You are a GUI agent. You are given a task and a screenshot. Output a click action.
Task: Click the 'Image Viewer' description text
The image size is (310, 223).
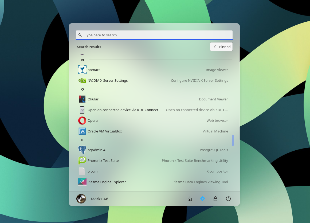[217, 70]
